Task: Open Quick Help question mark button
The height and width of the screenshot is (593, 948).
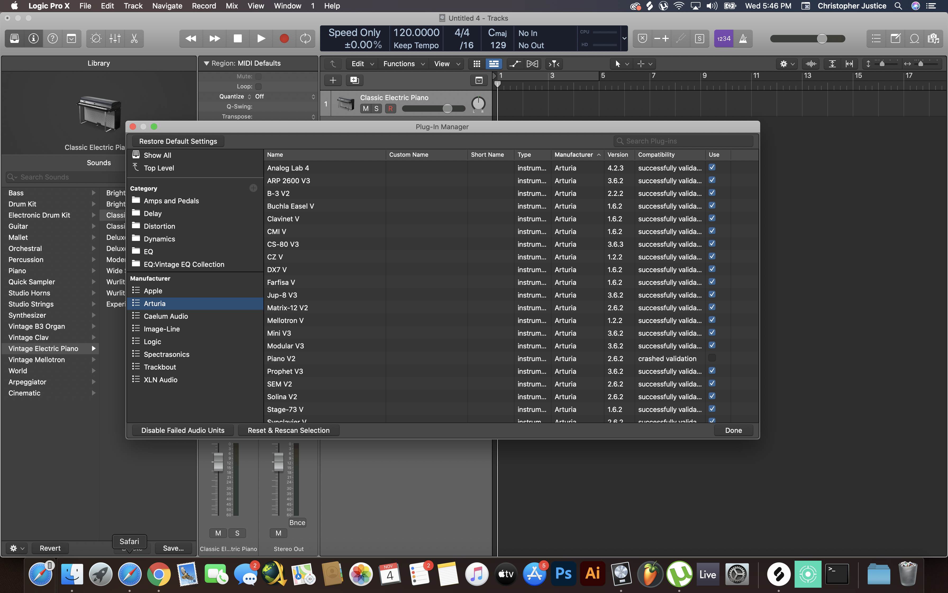Action: point(52,38)
